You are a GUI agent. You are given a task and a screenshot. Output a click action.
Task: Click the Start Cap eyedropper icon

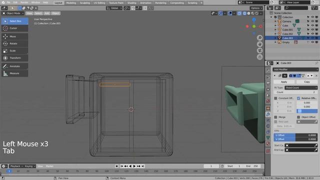tap(315, 145)
